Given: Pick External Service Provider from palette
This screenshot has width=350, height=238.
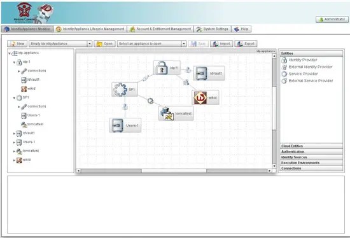Looking at the screenshot, I should (307, 81).
